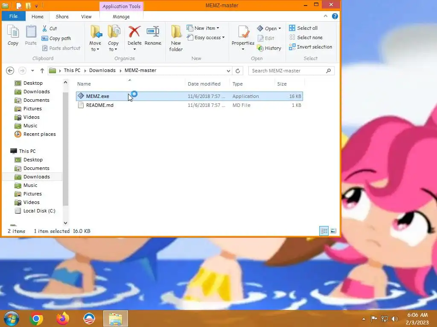Viewport: 437px width, 327px height.
Task: Switch to Details view icon
Action: (324, 231)
